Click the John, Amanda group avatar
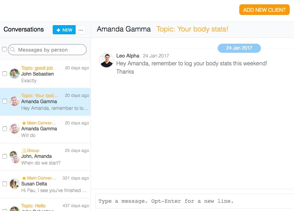This screenshot has width=294, height=211. click(15, 156)
